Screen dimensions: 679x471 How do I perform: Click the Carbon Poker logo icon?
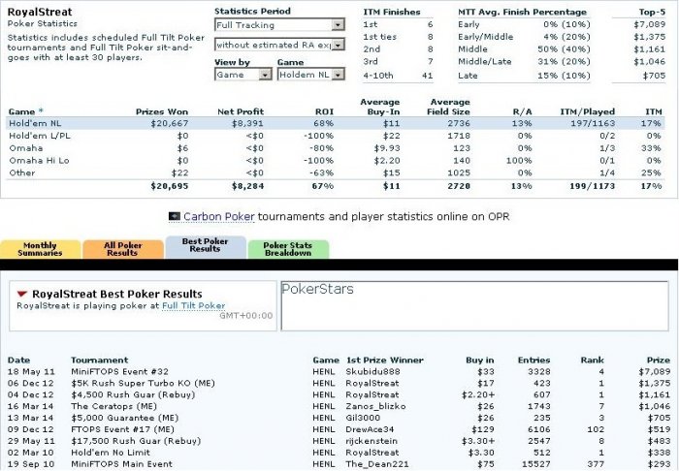(x=174, y=216)
